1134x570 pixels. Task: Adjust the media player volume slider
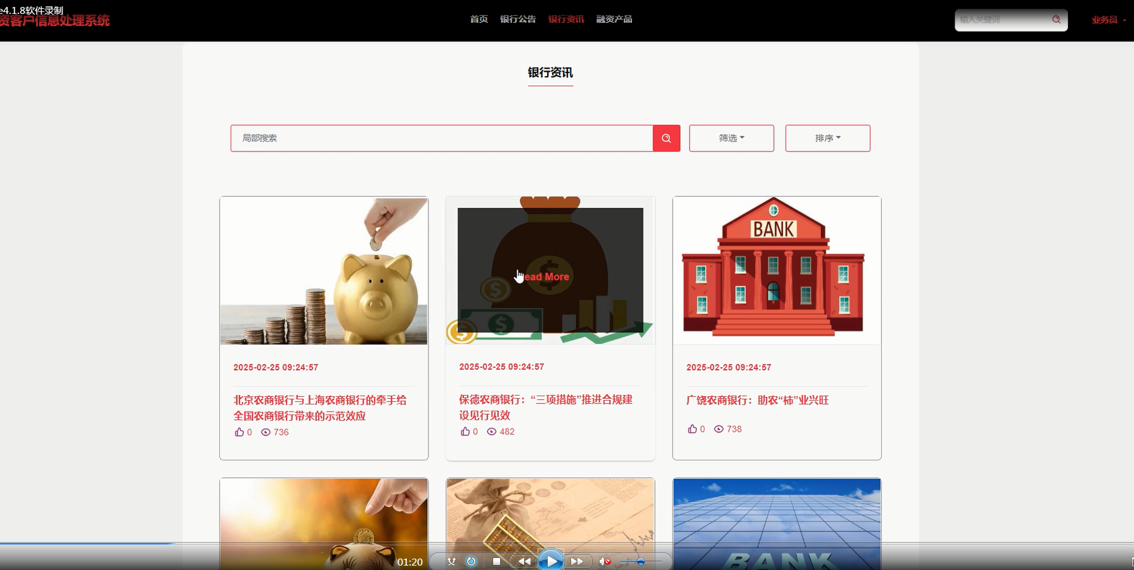(641, 562)
